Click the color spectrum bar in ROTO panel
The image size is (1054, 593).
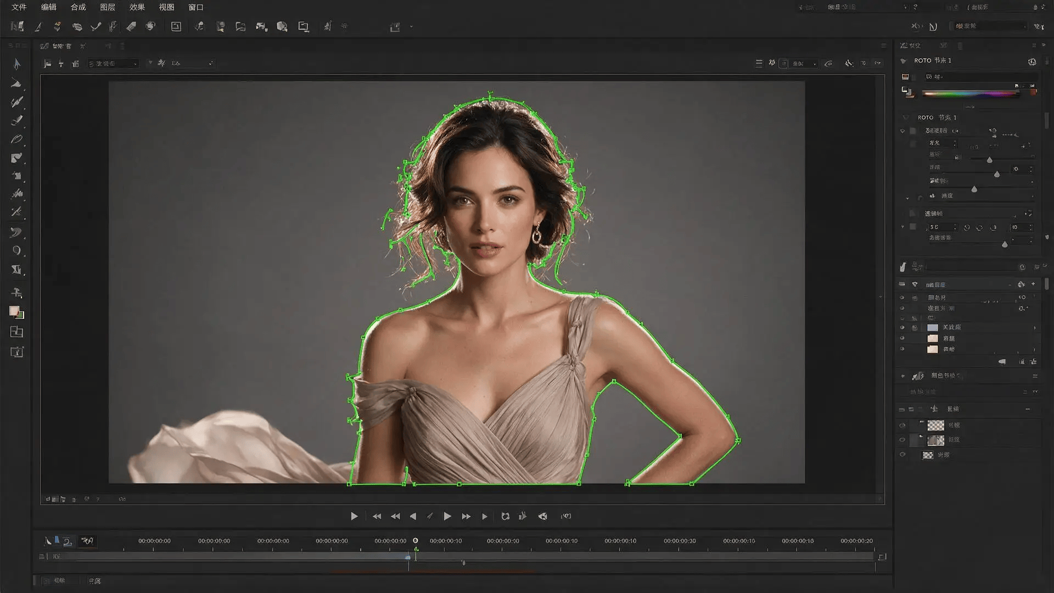point(970,94)
